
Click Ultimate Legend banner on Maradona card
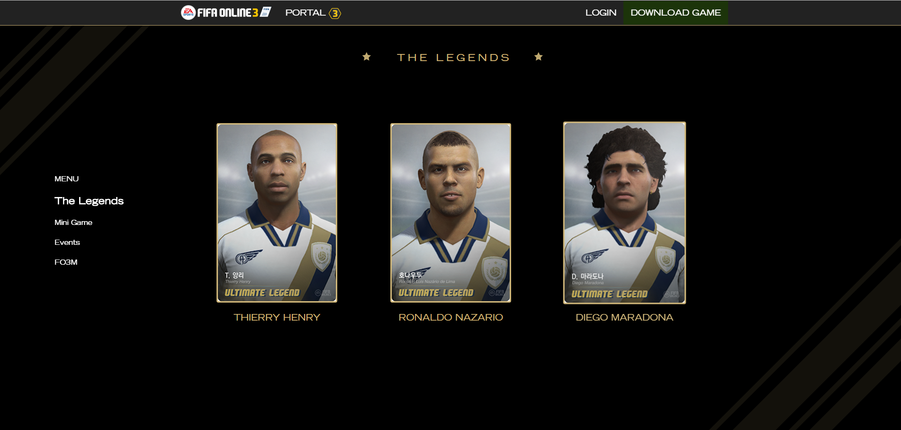pyautogui.click(x=609, y=294)
